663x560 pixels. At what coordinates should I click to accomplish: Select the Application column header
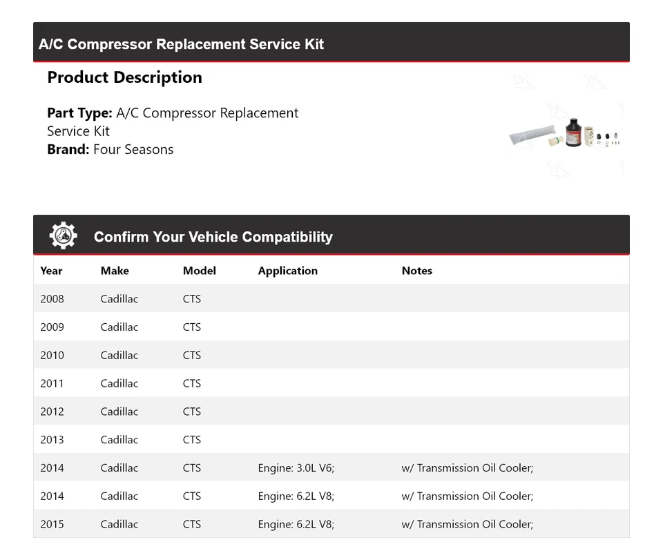tap(287, 271)
